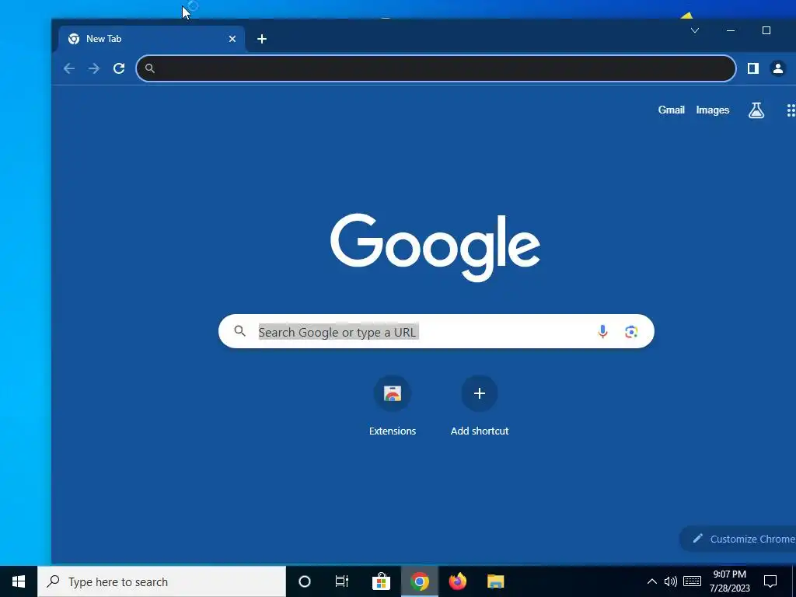The width and height of the screenshot is (796, 597).
Task: Click the magnifier in Google search box
Action: click(240, 331)
